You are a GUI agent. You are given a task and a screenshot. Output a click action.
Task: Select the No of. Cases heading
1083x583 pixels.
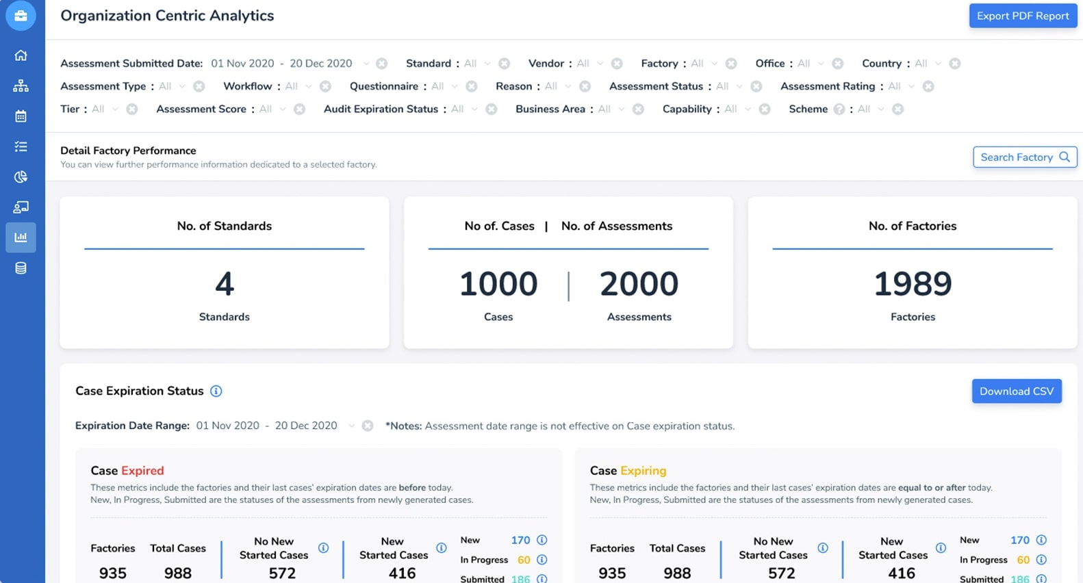click(x=499, y=226)
